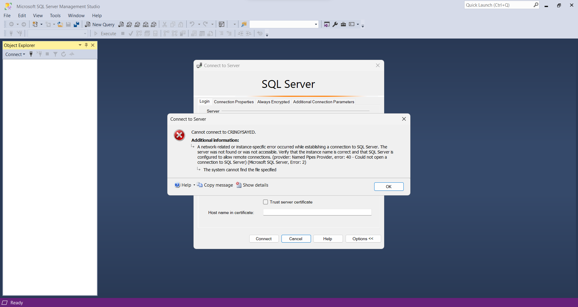Click the Save All icon
Screen dimensions: 578x307
coord(76,24)
